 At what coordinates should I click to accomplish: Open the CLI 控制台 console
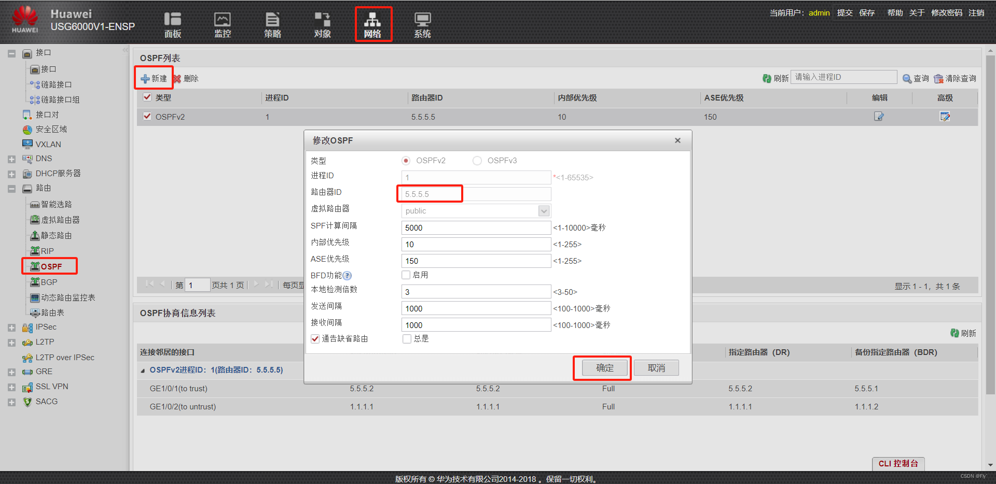click(898, 463)
